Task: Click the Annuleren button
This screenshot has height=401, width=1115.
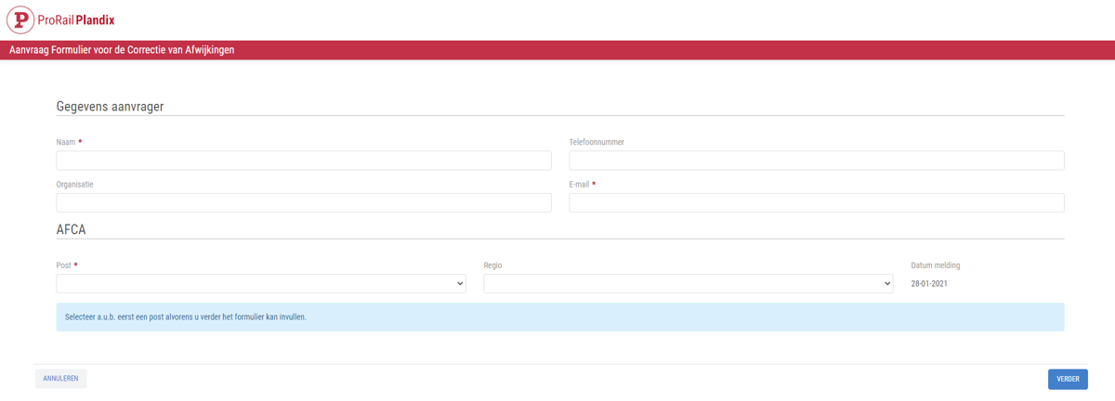Action: pyautogui.click(x=60, y=379)
